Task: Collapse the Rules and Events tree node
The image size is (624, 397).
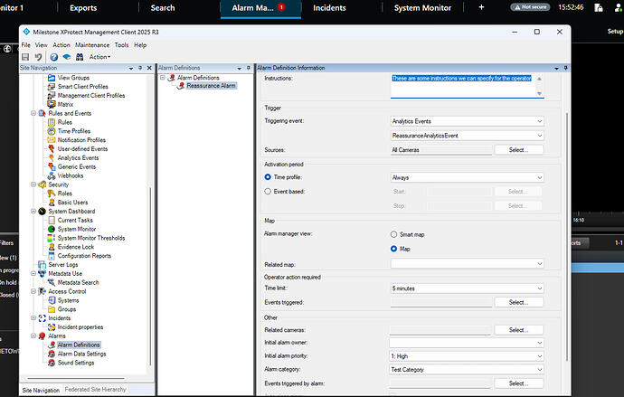Action: pyautogui.click(x=33, y=113)
